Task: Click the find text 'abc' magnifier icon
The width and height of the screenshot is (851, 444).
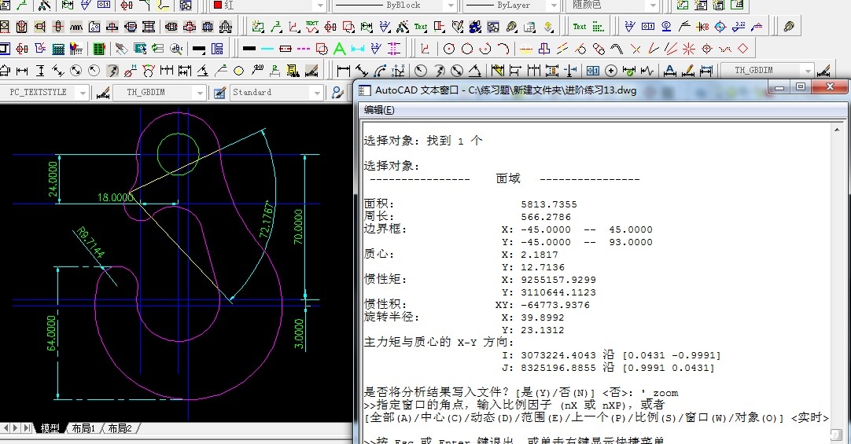Action: [x=176, y=49]
